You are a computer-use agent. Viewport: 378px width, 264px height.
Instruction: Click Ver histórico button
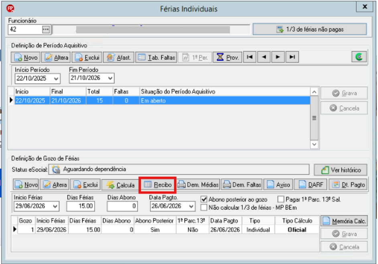[341, 170]
